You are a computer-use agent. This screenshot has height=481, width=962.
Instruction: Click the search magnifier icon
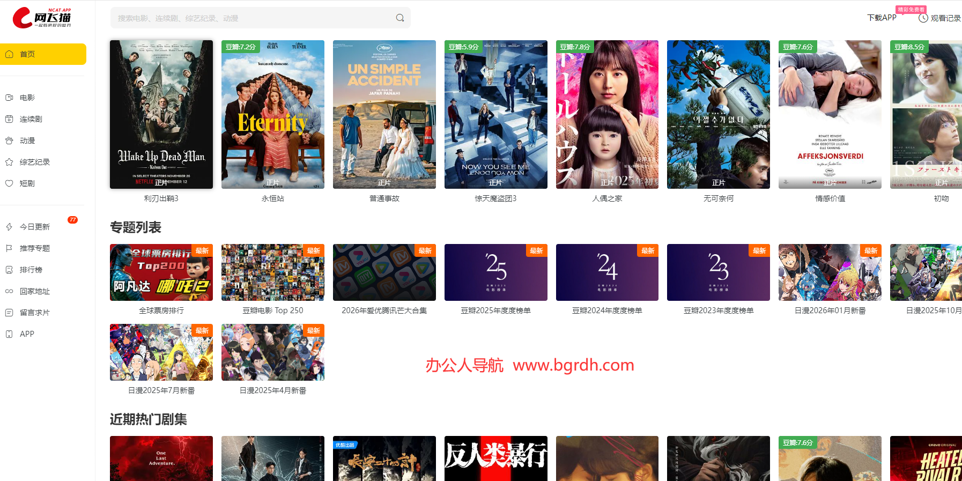pyautogui.click(x=400, y=18)
